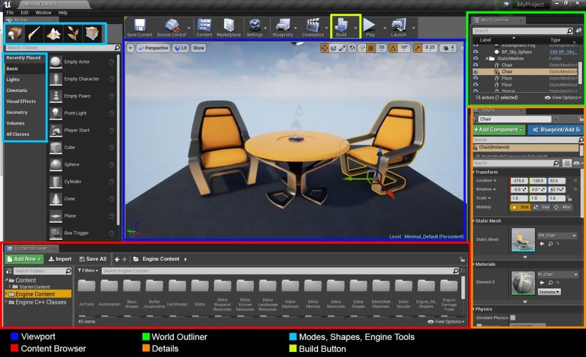Click the Details property matrix grid icon

[x=567, y=163]
